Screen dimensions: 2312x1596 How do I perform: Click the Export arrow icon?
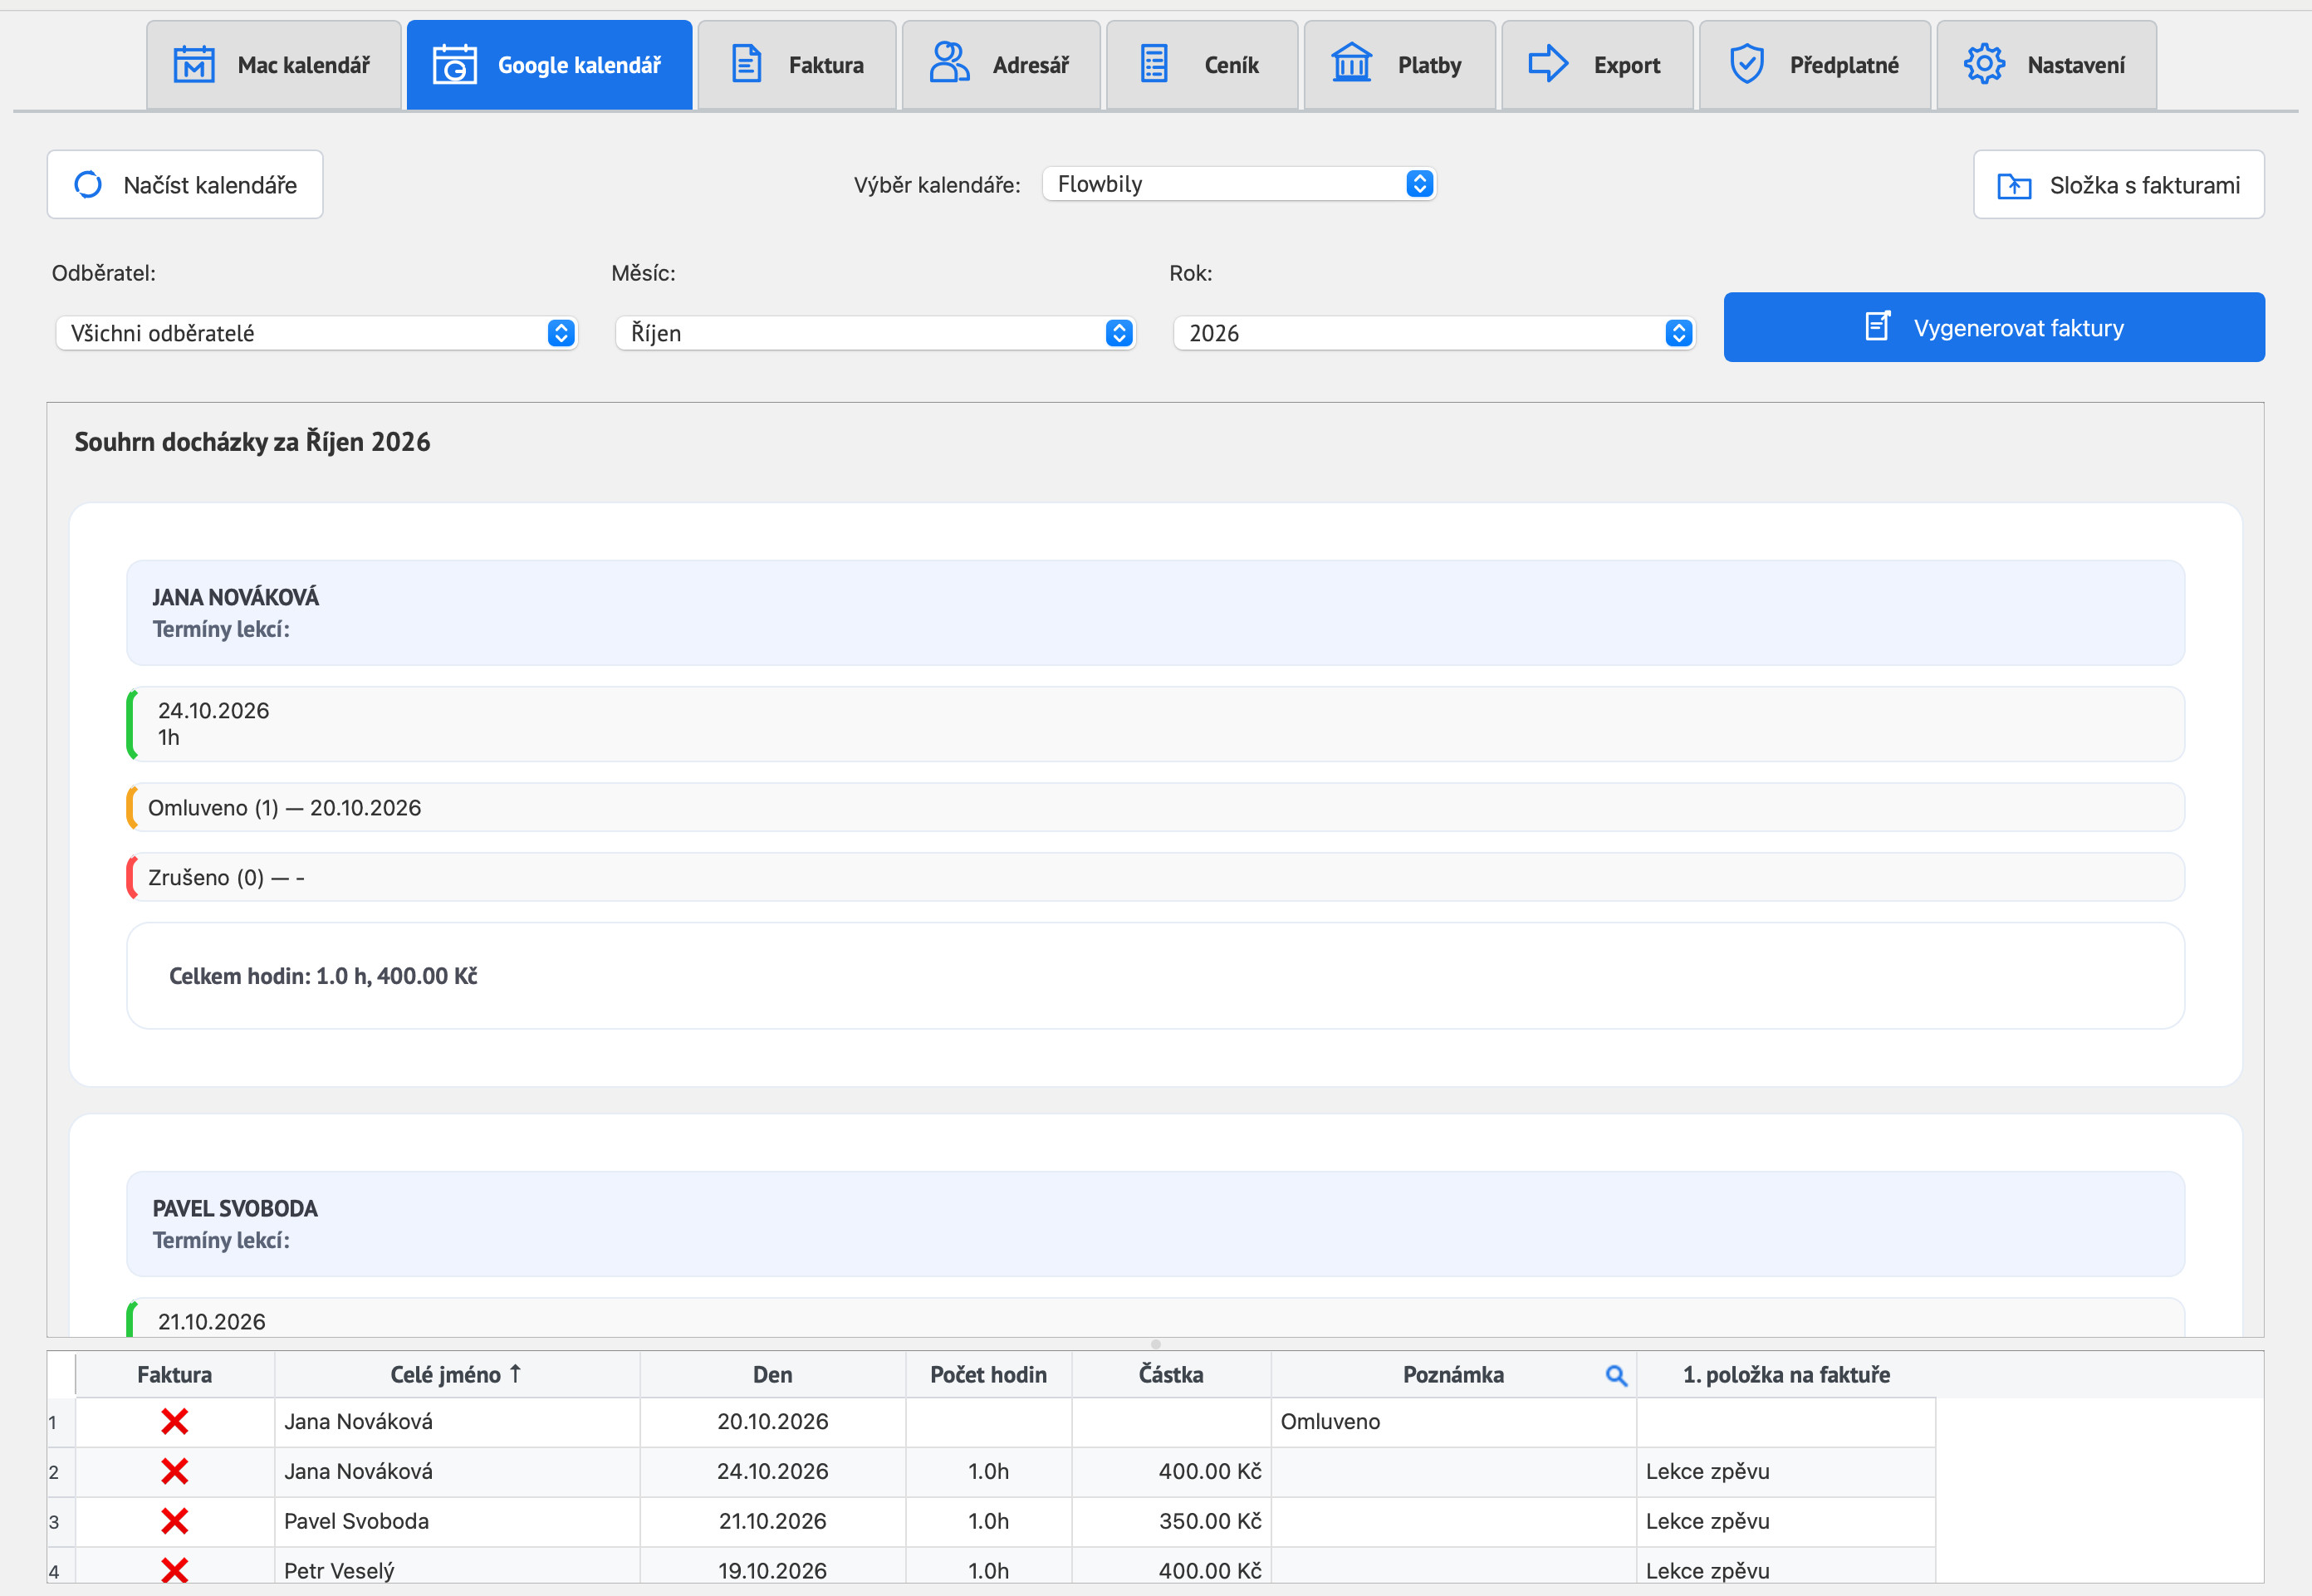(1547, 64)
